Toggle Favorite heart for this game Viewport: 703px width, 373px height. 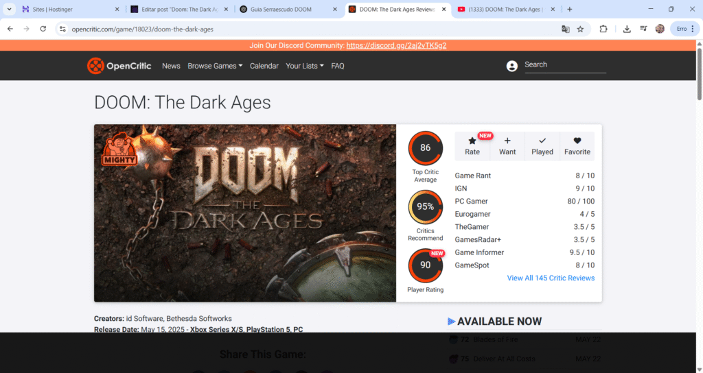click(577, 145)
